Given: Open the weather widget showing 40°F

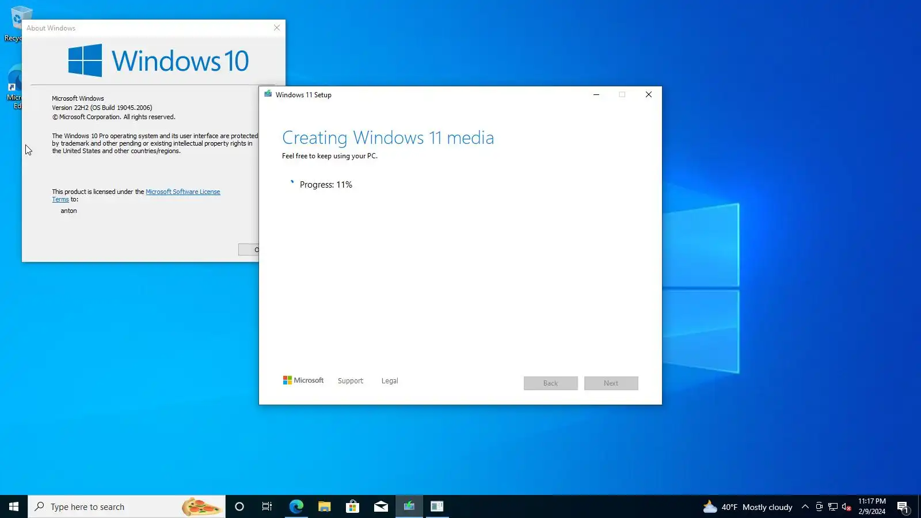Looking at the screenshot, I should [747, 506].
